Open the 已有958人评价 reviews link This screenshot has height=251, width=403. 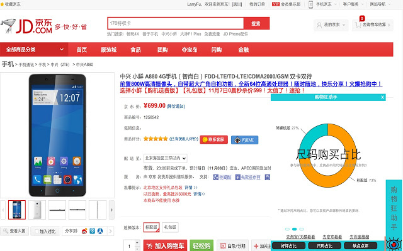click(184, 139)
